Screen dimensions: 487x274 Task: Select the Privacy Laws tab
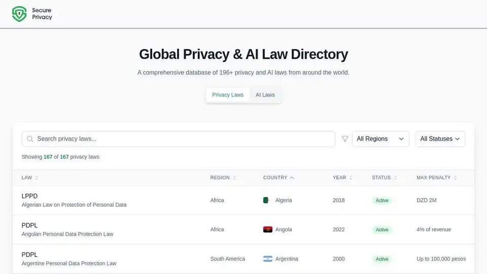(228, 95)
